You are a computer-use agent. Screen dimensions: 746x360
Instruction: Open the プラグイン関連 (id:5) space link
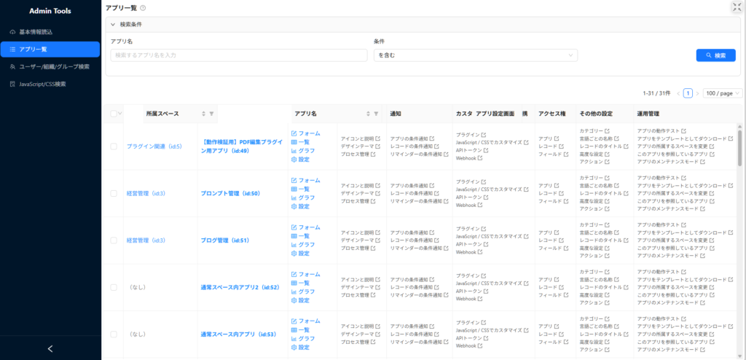coord(154,146)
